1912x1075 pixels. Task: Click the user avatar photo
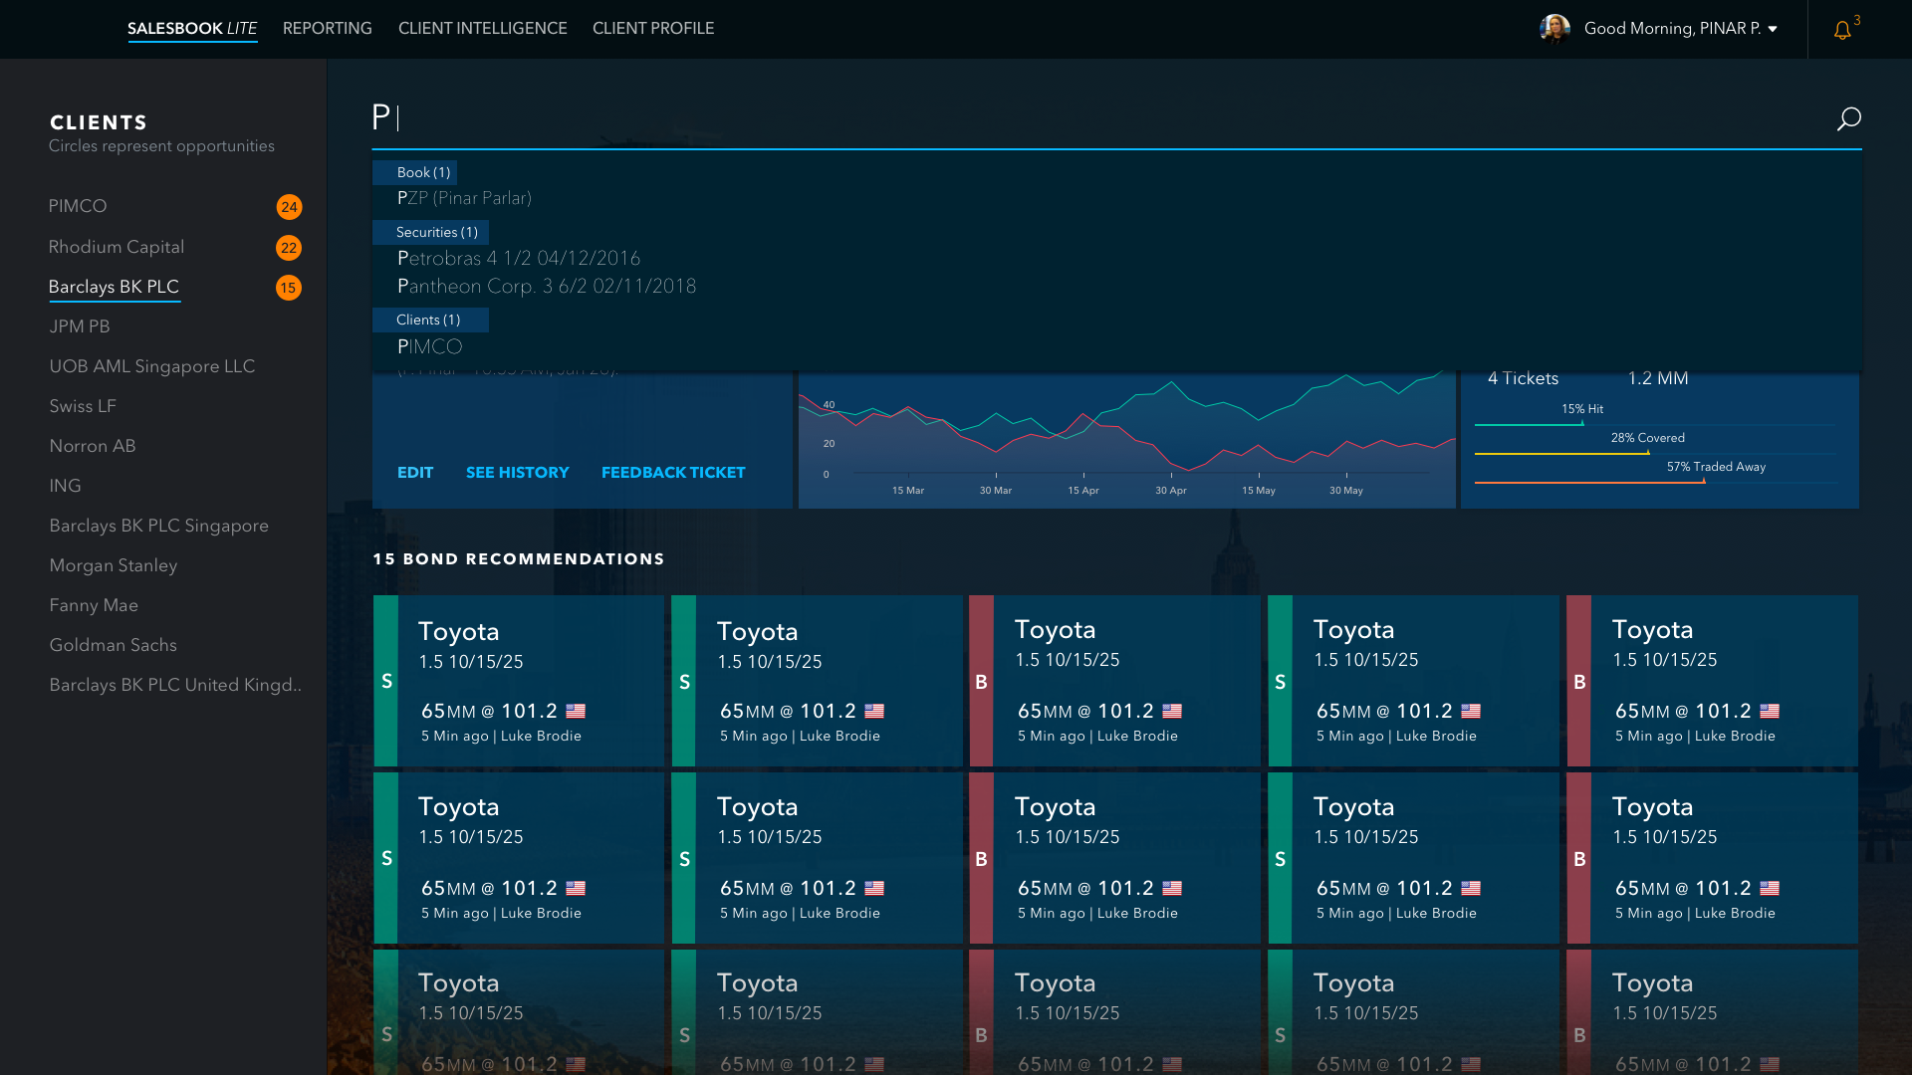coord(1554,29)
